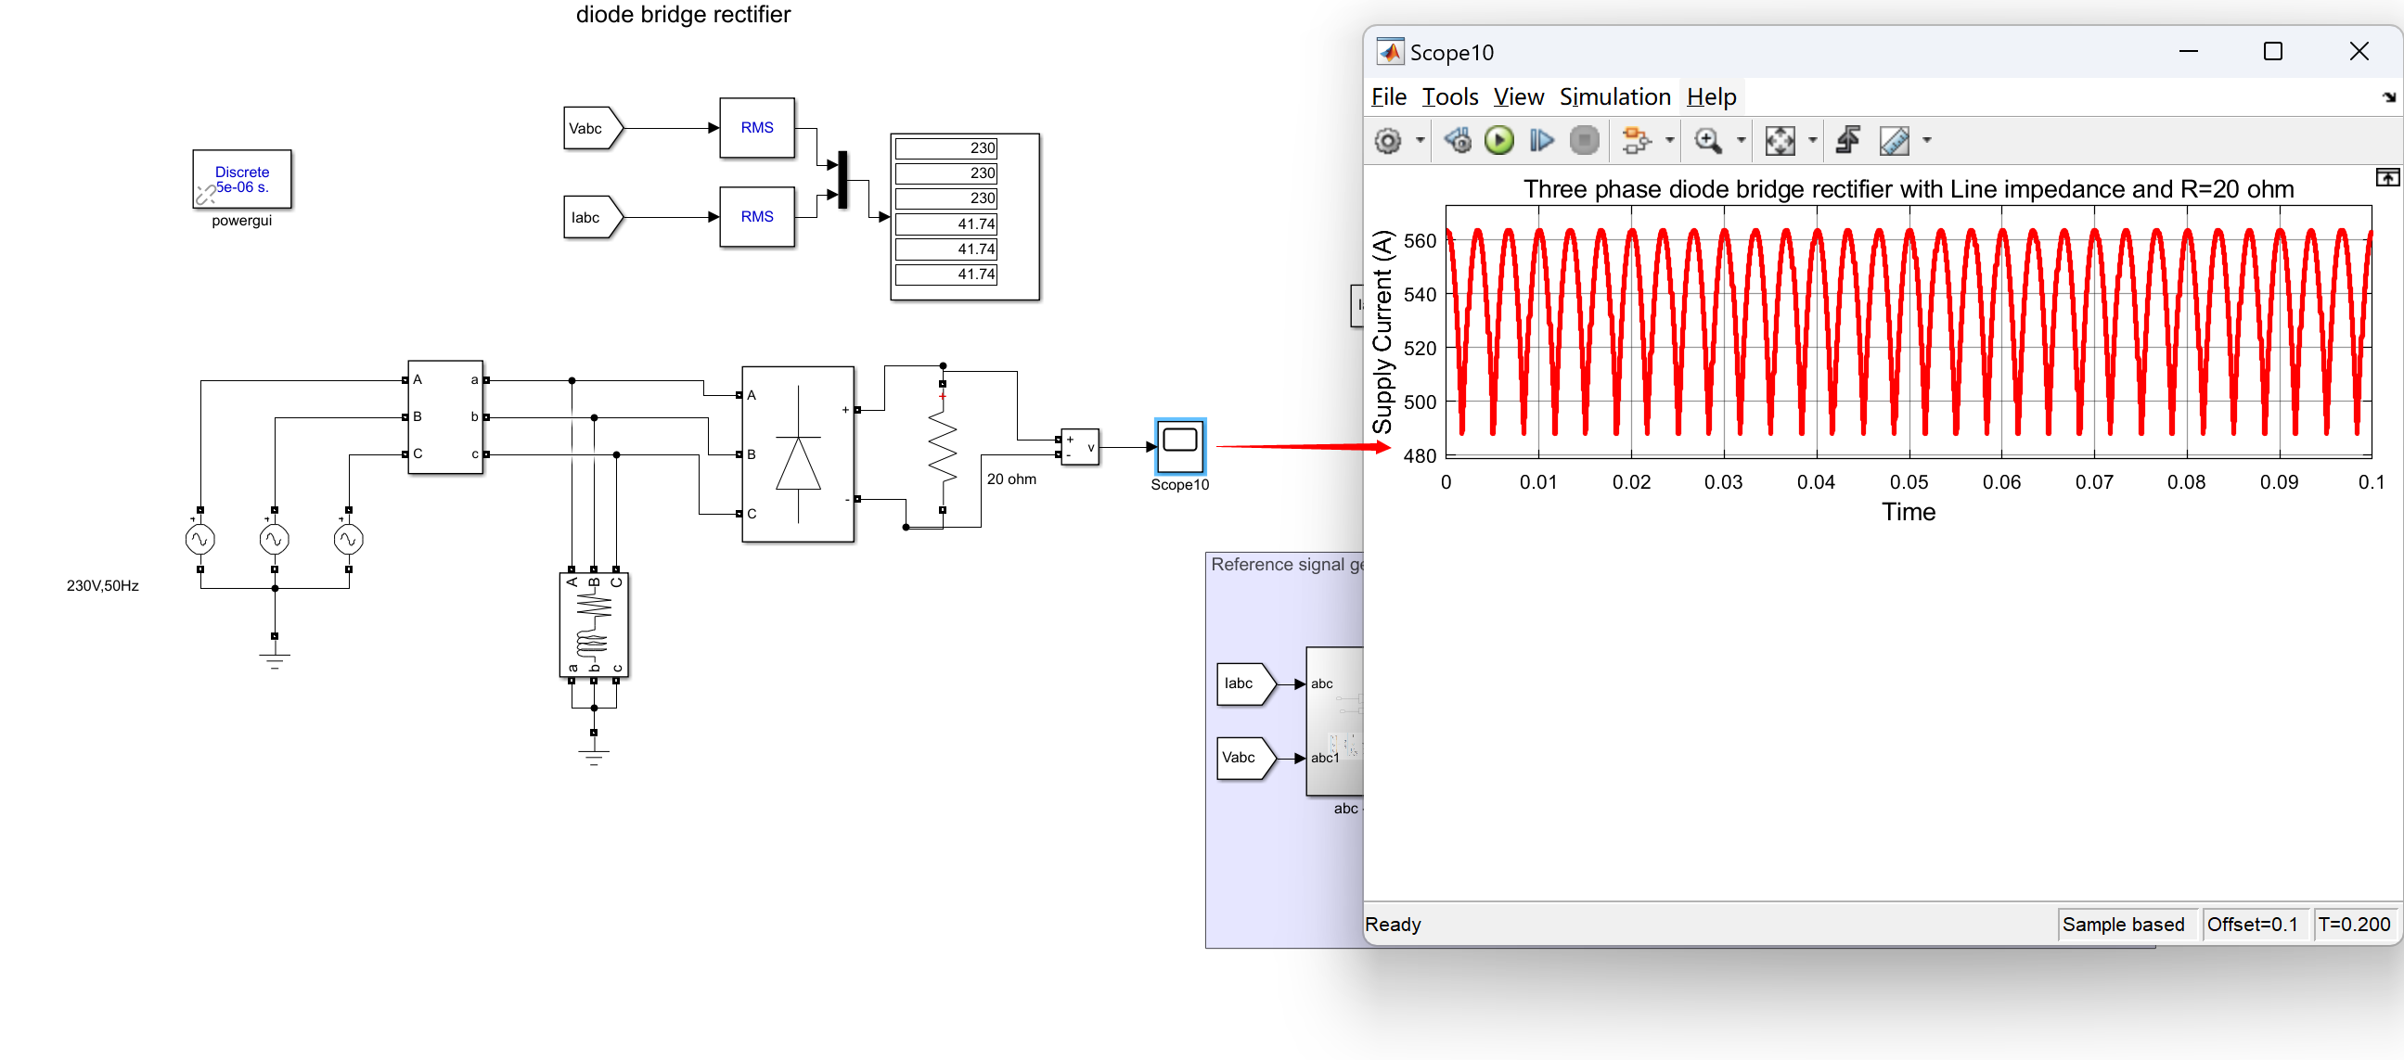Expand the Scale axes dropdown arrow

point(1812,141)
